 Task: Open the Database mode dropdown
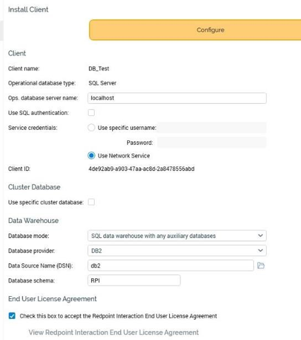[177, 236]
